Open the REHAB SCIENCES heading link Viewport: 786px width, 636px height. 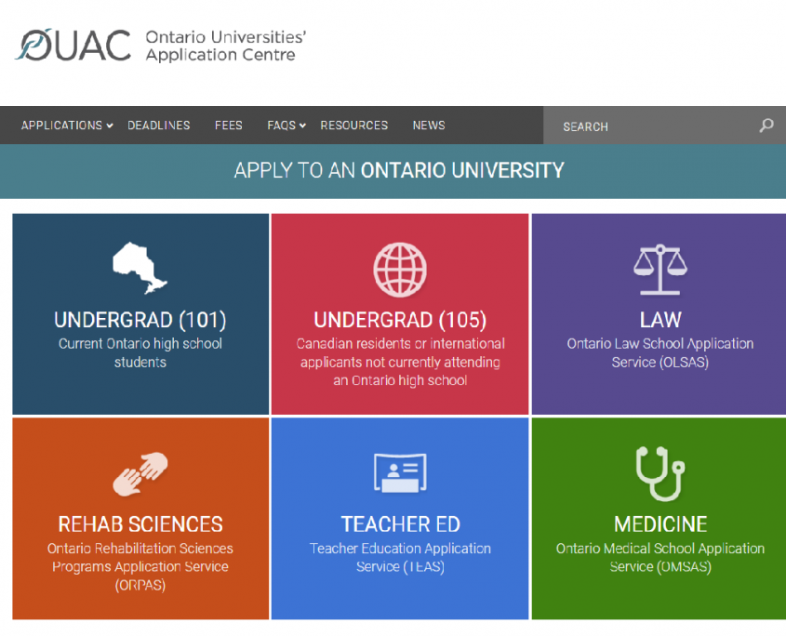point(140,524)
